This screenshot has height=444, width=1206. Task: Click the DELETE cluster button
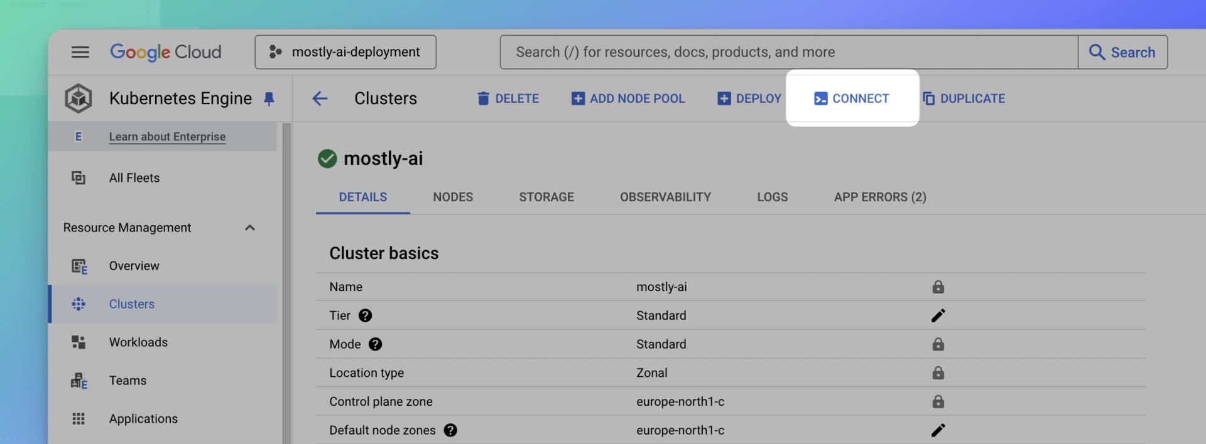[508, 98]
